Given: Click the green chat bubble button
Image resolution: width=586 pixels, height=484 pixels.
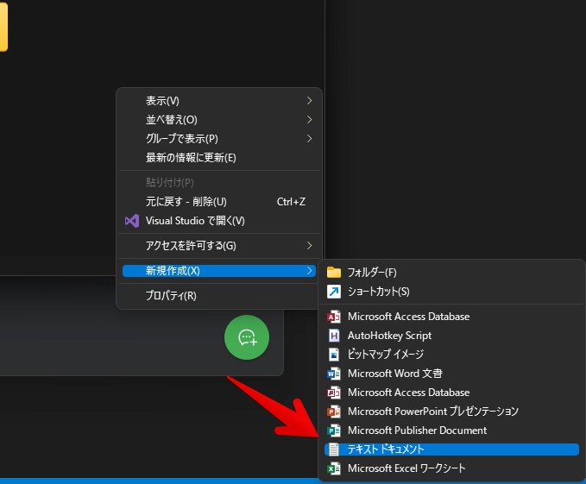Looking at the screenshot, I should (x=247, y=337).
